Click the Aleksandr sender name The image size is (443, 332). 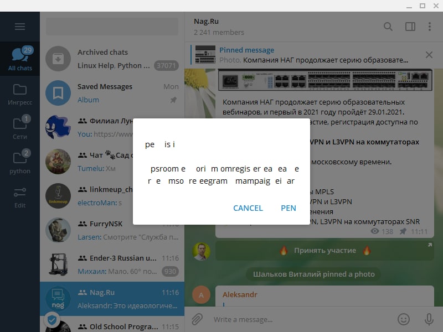click(x=240, y=294)
